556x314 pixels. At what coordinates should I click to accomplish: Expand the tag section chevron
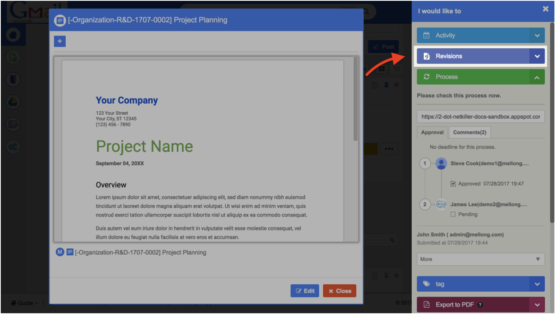point(537,284)
